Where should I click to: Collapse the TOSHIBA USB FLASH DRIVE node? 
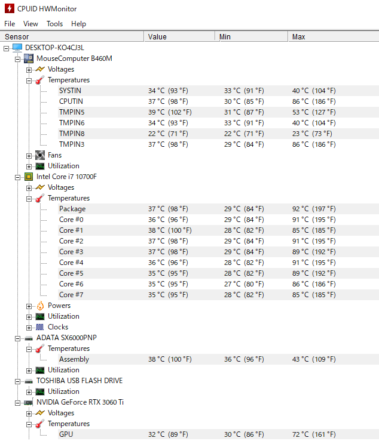coord(17,381)
